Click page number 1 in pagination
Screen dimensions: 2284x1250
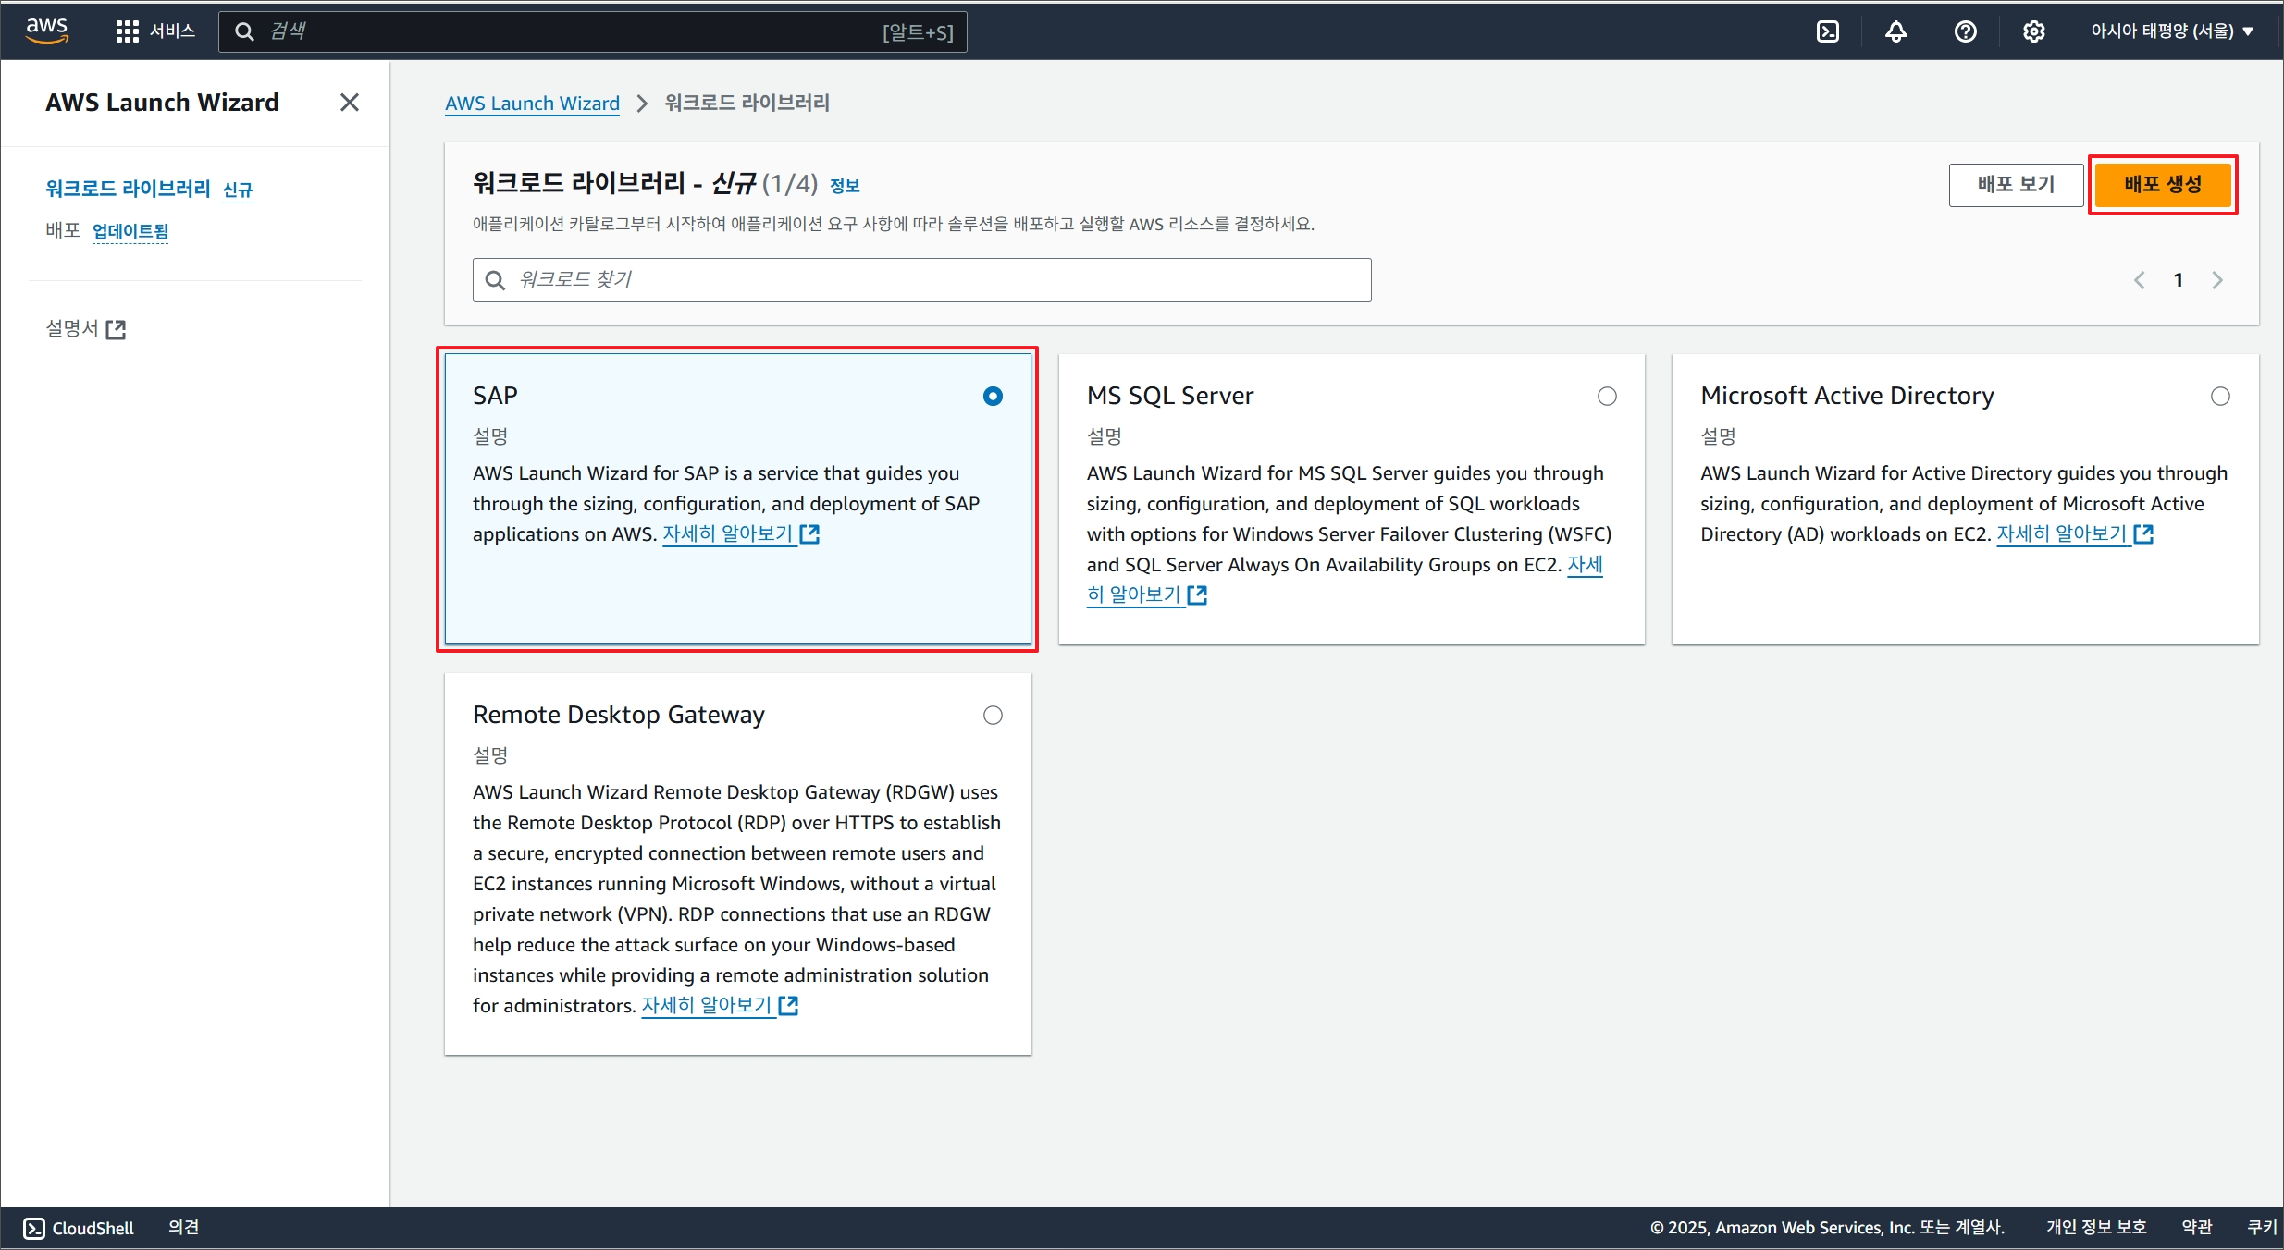[x=2179, y=280]
